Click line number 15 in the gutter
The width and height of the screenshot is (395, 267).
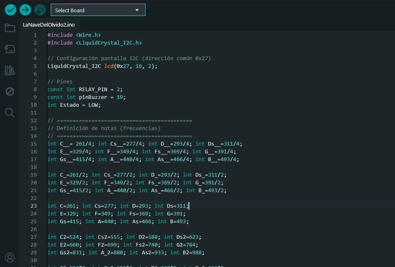click(34, 144)
